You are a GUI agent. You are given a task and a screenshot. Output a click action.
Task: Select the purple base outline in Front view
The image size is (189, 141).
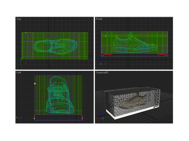[x=135, y=55]
